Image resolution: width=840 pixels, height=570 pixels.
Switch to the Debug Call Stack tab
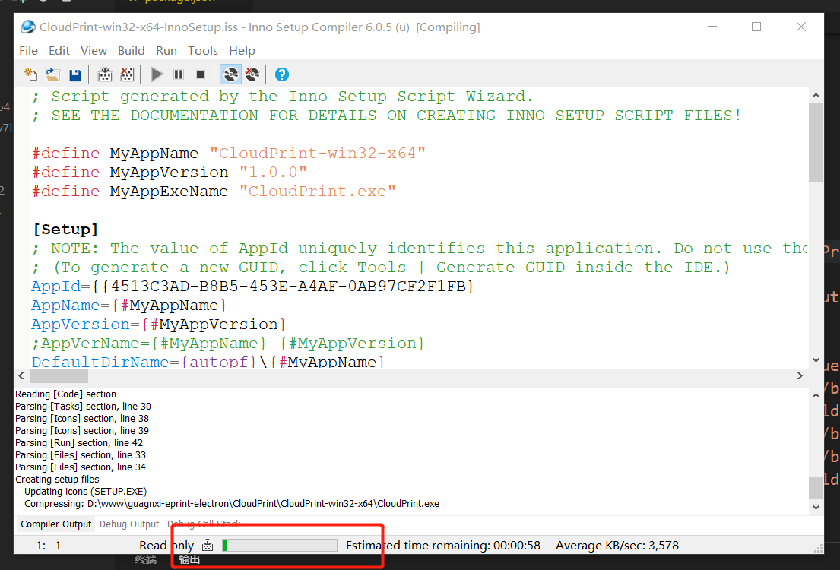(x=204, y=524)
